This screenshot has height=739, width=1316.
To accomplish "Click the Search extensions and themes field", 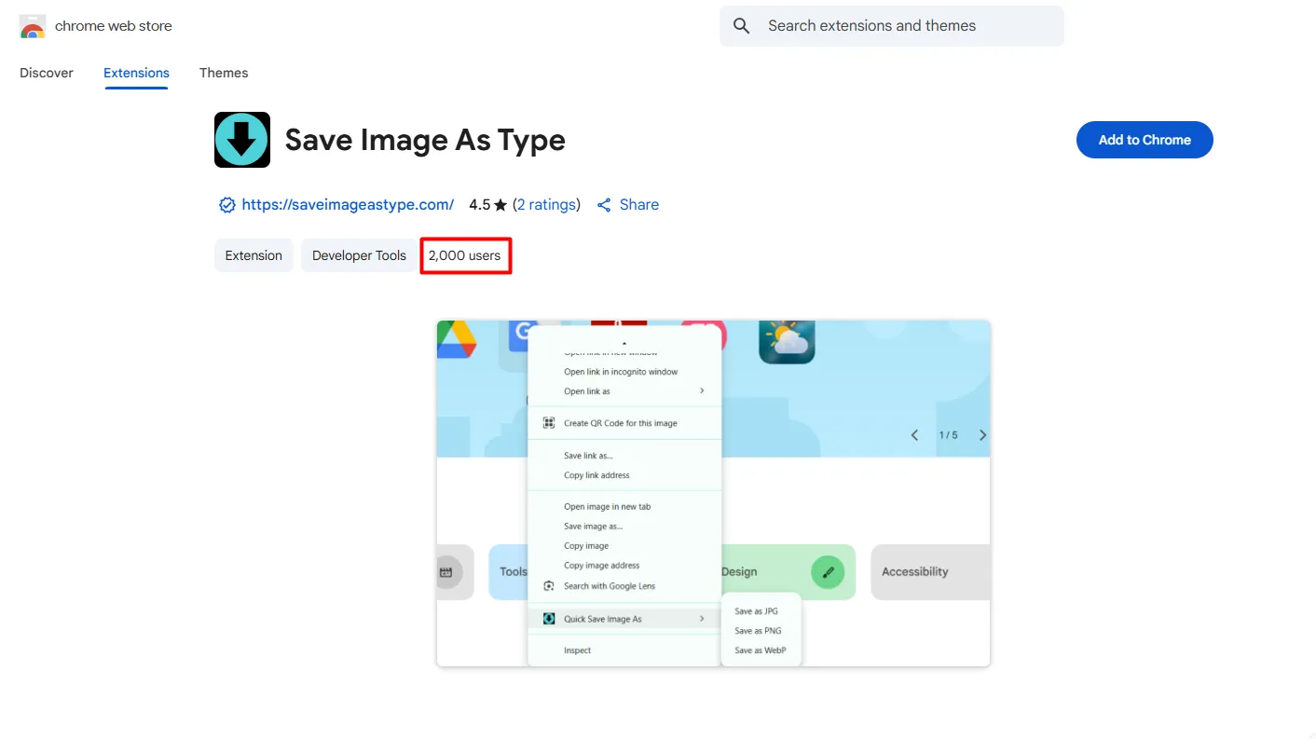I will [892, 26].
